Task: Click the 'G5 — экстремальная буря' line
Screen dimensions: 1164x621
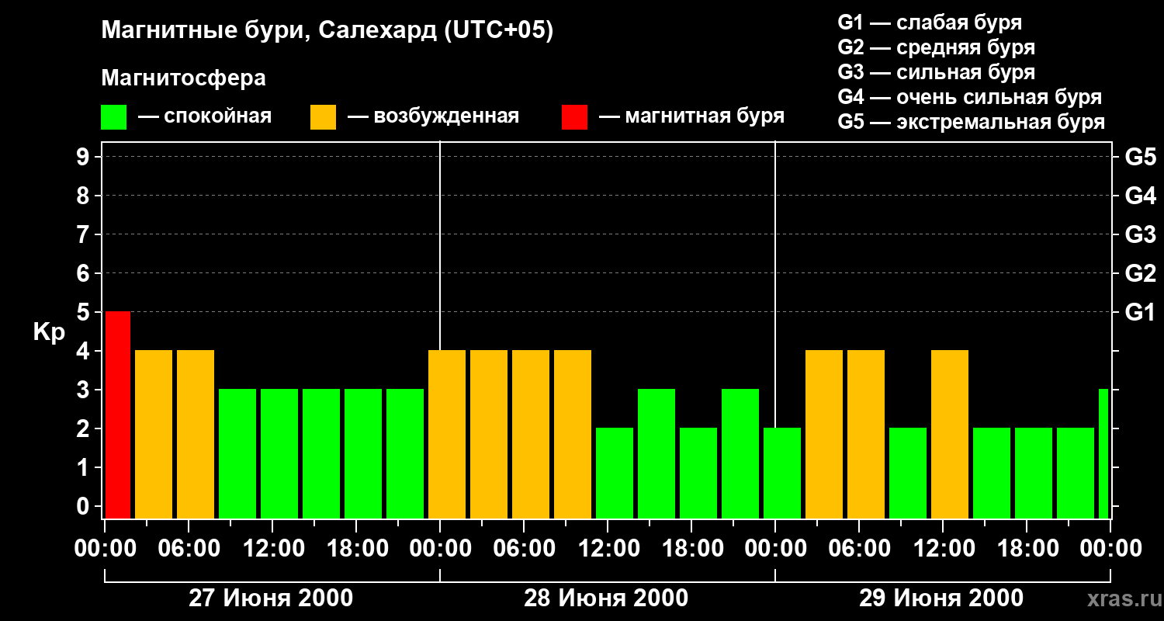Action: 972,122
